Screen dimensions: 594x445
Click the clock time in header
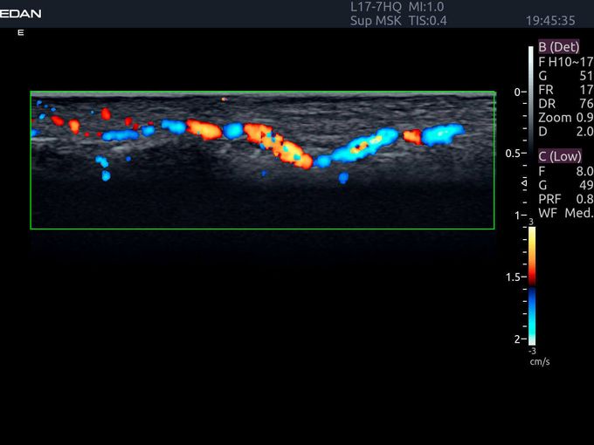coord(550,20)
